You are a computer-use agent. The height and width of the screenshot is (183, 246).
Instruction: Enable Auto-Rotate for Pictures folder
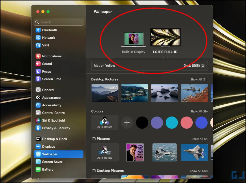105,152
